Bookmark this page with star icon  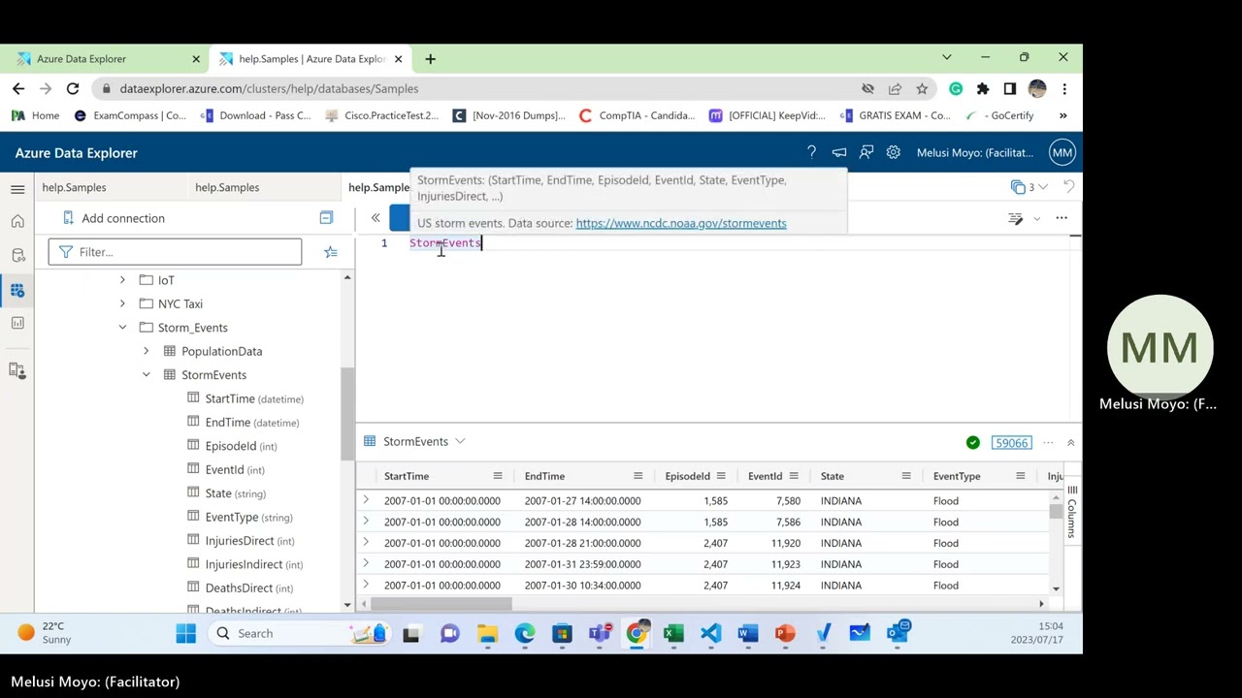[x=922, y=88]
